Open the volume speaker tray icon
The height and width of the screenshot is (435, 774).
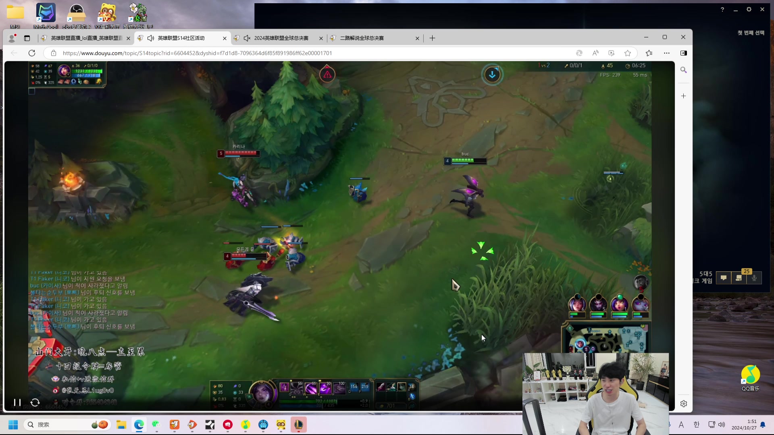pyautogui.click(x=722, y=425)
